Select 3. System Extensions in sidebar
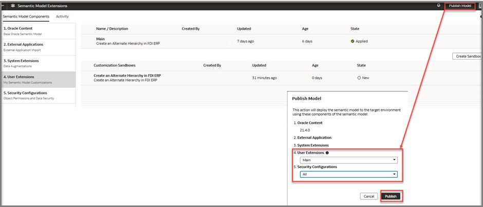This screenshot has height=207, width=483. pyautogui.click(x=39, y=63)
